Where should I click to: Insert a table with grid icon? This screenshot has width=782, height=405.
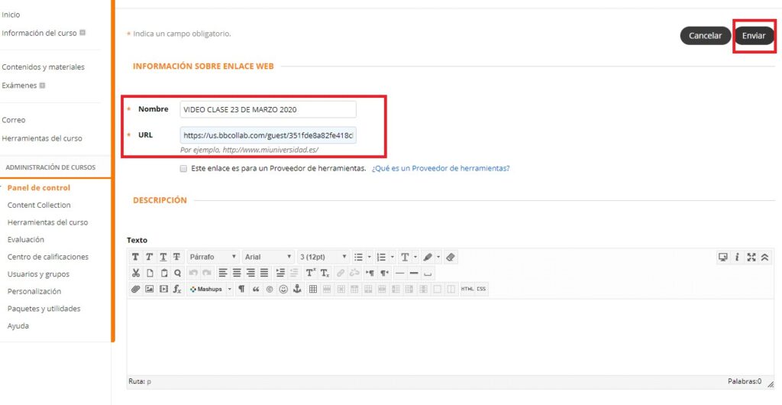click(313, 290)
